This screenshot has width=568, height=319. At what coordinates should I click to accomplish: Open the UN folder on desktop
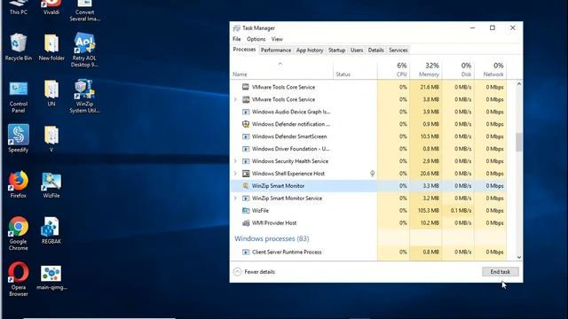pos(51,93)
